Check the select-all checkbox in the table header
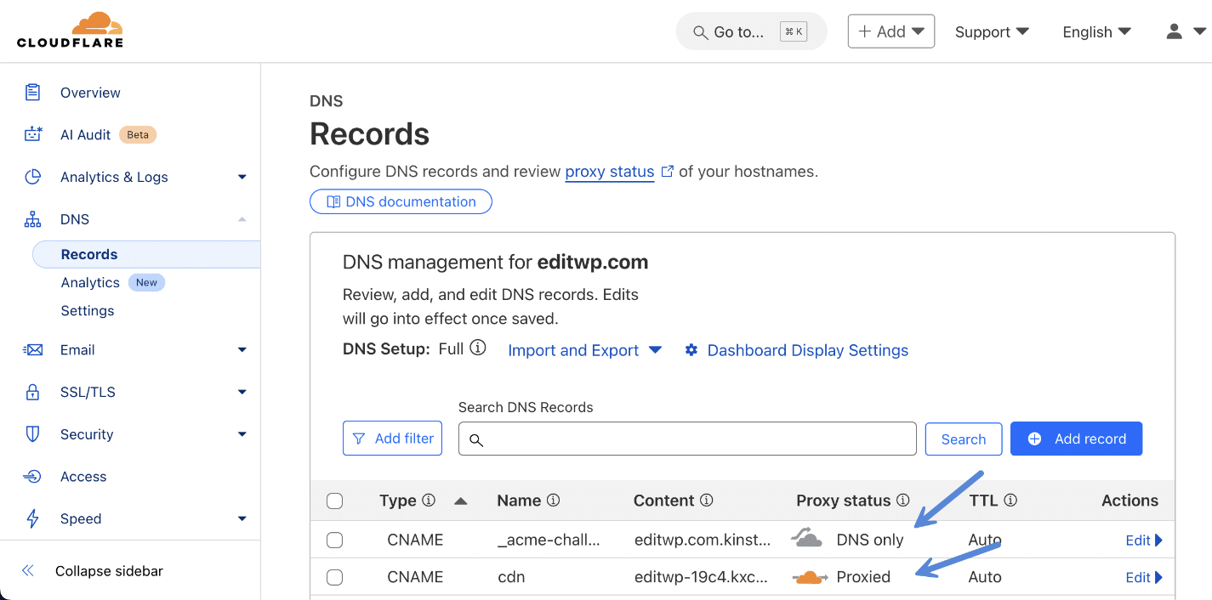 [x=334, y=501]
